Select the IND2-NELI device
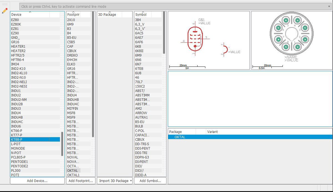Viewport: 333px width, 192px height. [x=35, y=82]
